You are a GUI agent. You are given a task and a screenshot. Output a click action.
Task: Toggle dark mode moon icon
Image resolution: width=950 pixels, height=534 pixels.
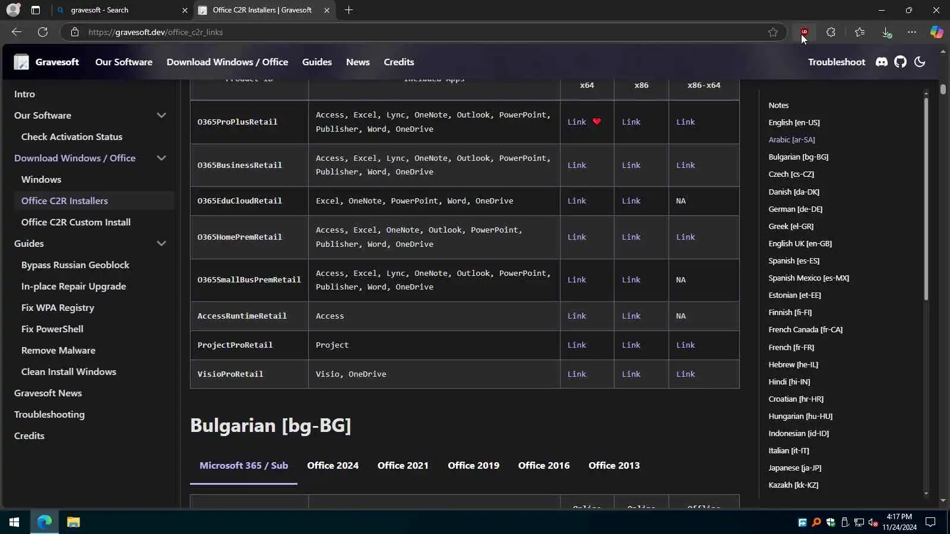click(x=920, y=62)
